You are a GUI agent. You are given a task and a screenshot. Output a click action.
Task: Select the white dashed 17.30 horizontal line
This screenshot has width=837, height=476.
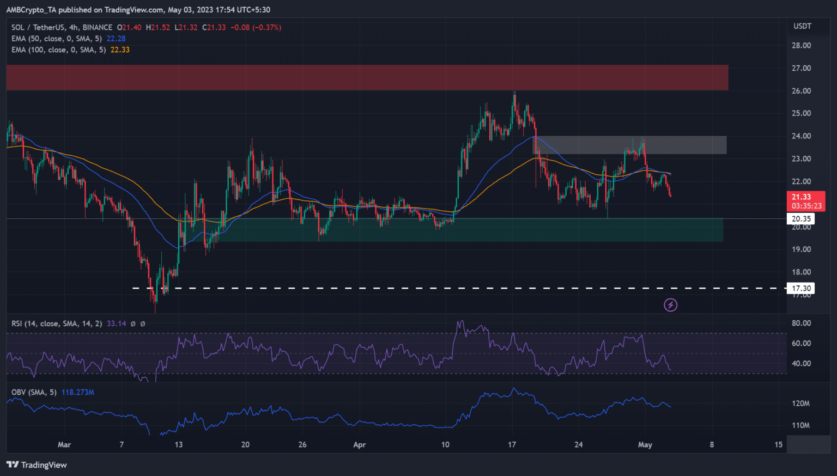pos(436,288)
